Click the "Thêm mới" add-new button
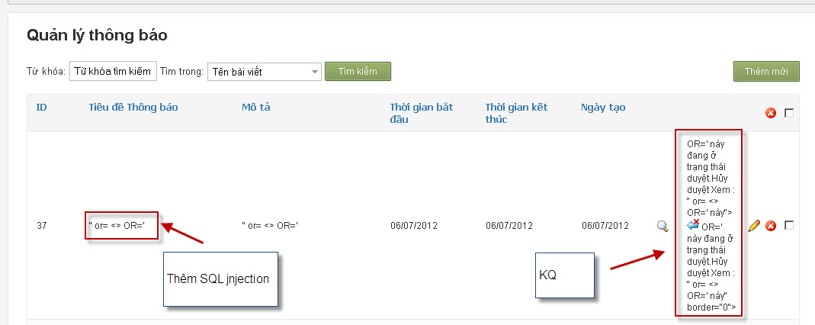The image size is (815, 325). pos(766,71)
